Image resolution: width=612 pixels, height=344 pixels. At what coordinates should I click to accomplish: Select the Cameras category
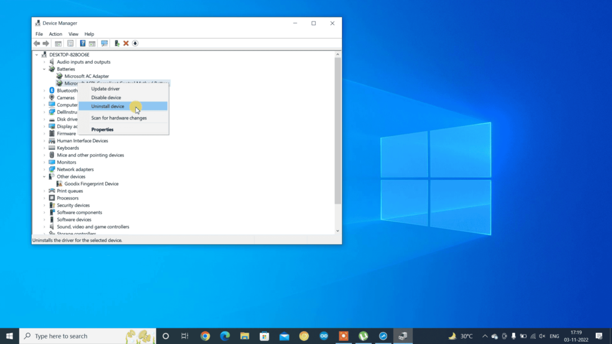click(x=66, y=98)
